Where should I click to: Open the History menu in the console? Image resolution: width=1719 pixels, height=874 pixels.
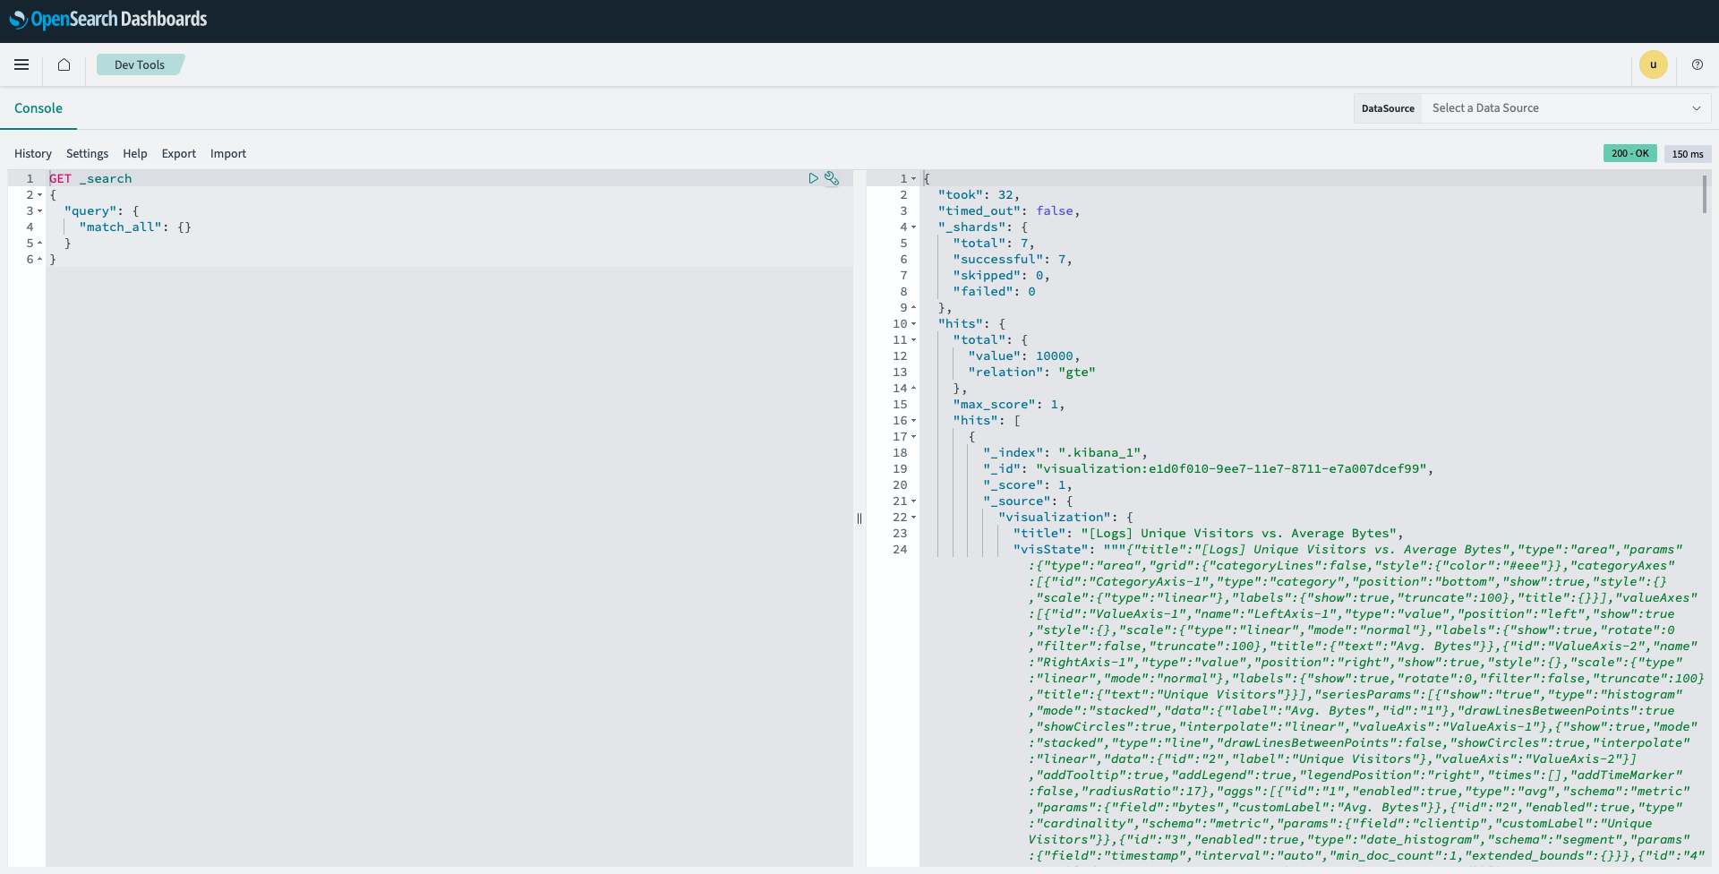(33, 153)
